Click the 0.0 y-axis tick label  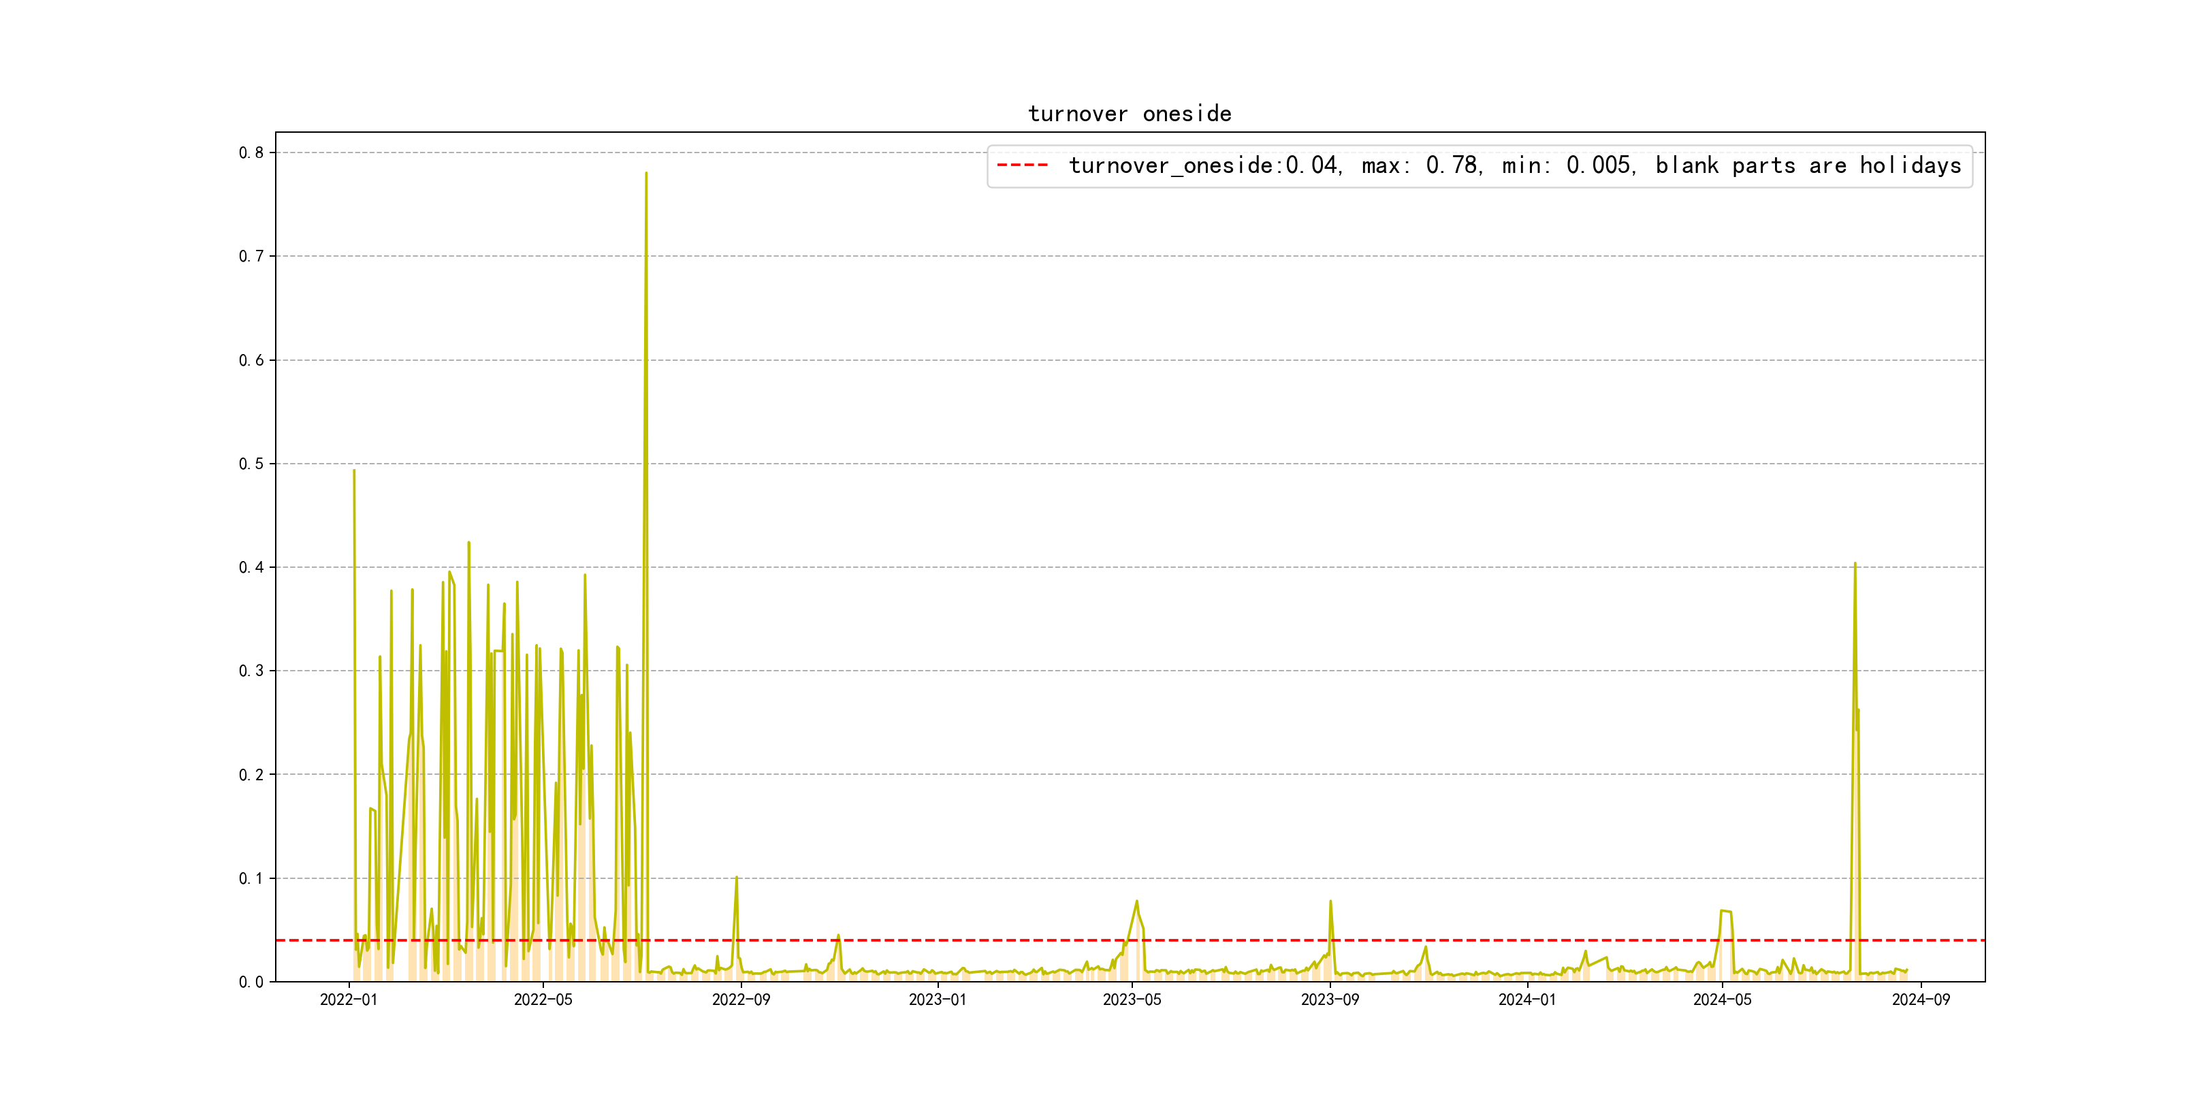[251, 981]
